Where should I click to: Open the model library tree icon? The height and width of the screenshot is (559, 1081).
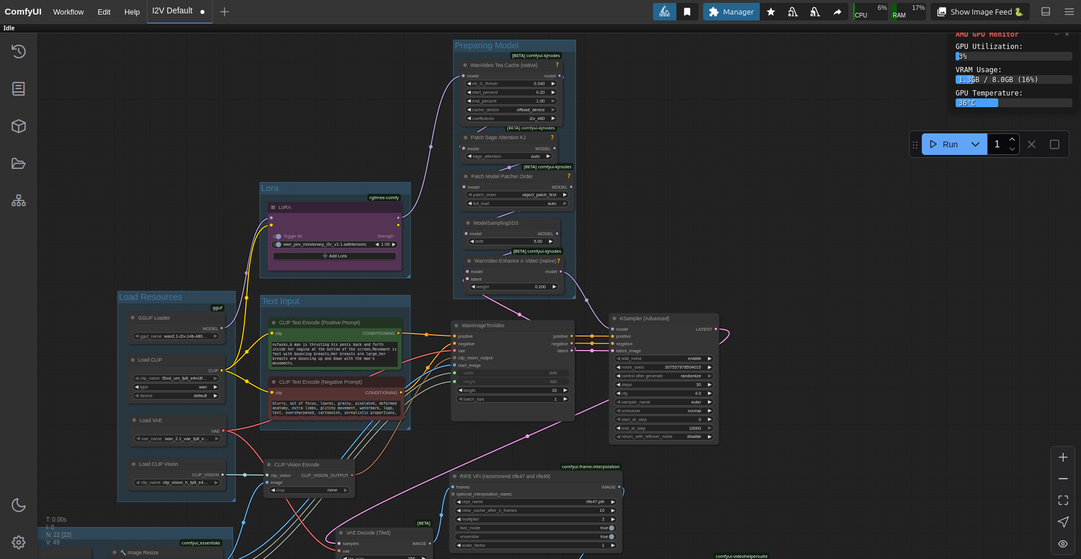tap(19, 200)
